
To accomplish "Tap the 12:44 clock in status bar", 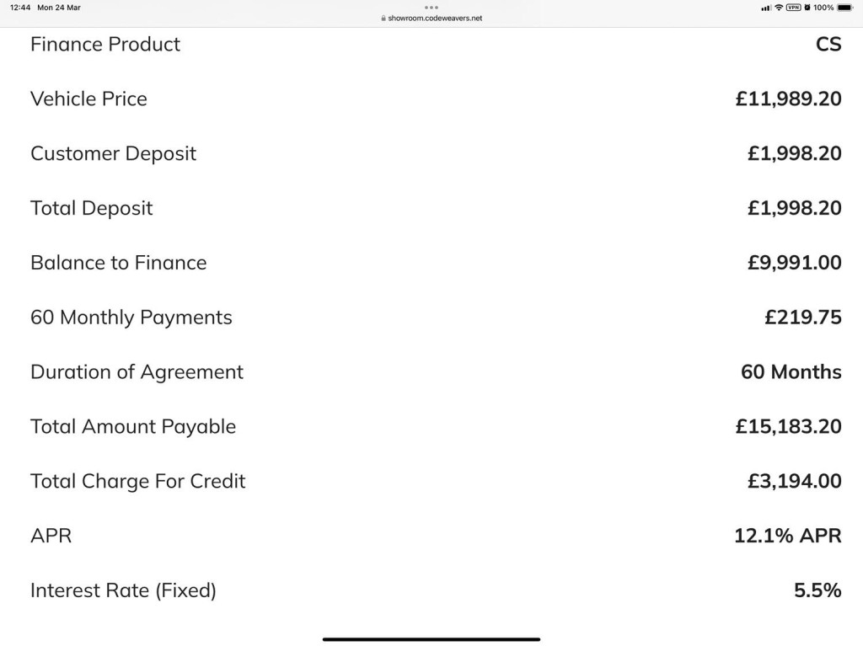I will coord(20,8).
